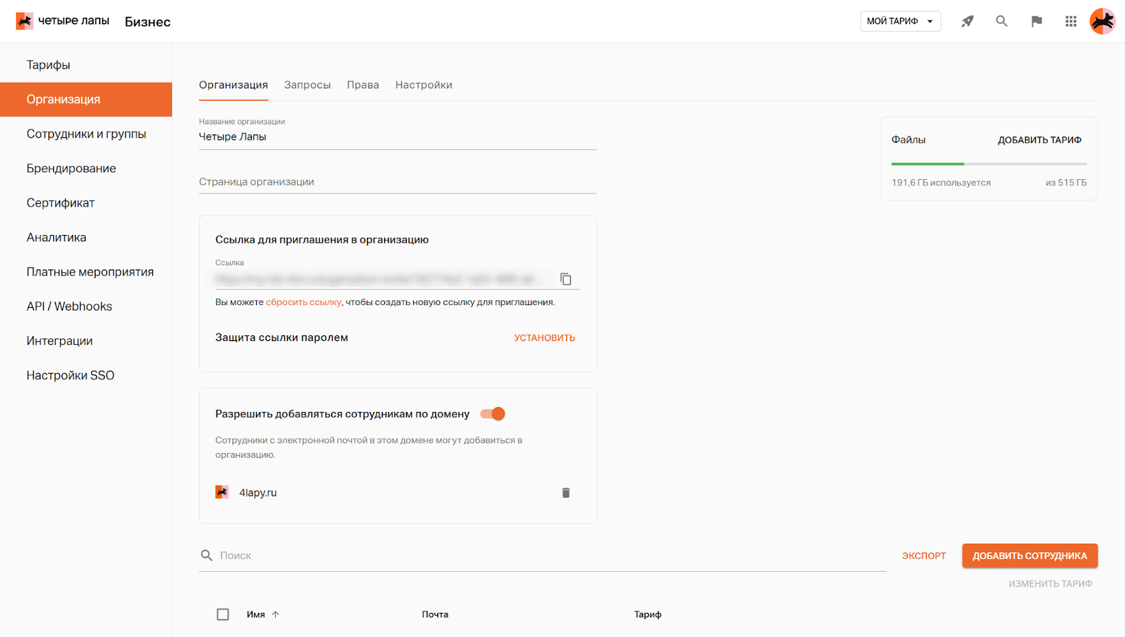
Task: Click the Имя column header
Action: click(255, 614)
